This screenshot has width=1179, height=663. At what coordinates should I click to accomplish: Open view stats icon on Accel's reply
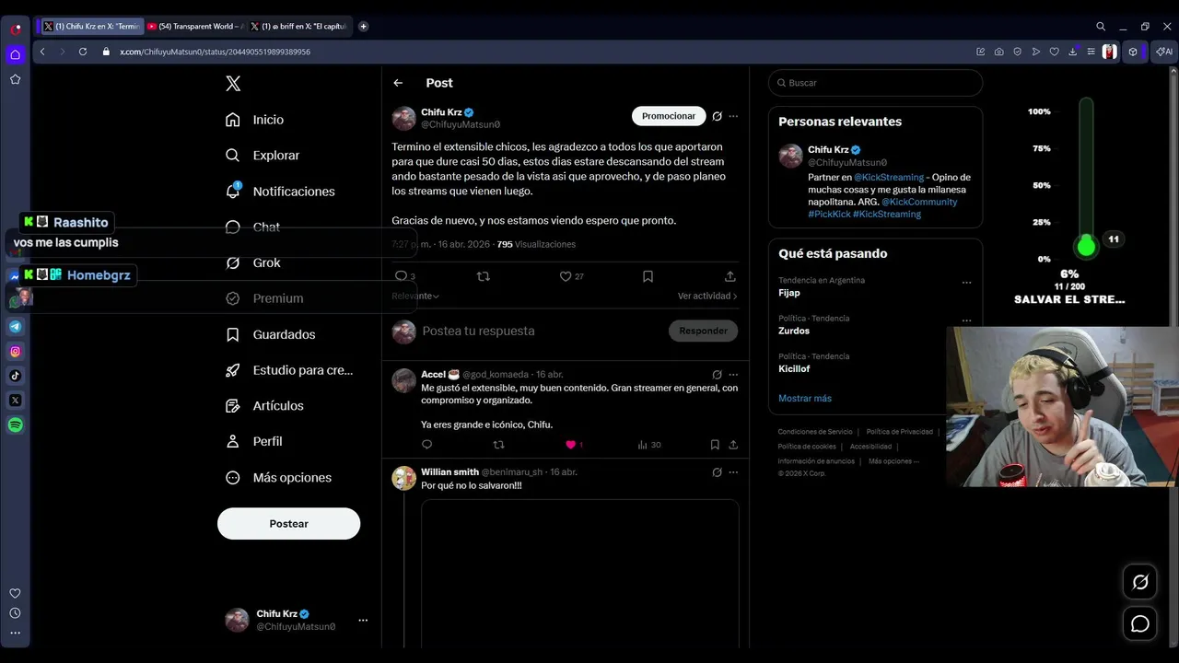point(643,445)
